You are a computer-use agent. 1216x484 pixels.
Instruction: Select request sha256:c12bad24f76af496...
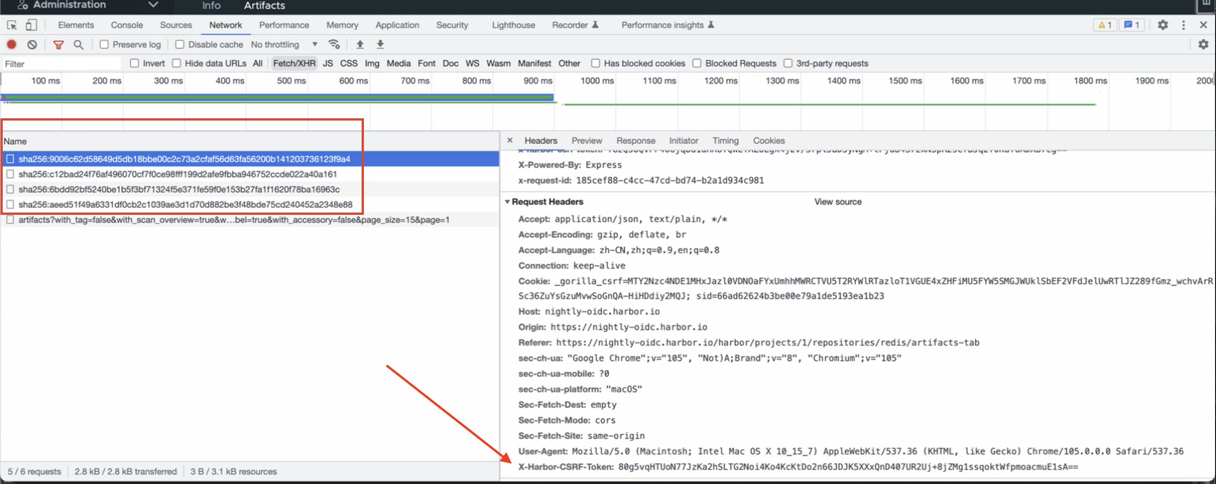coord(249,174)
